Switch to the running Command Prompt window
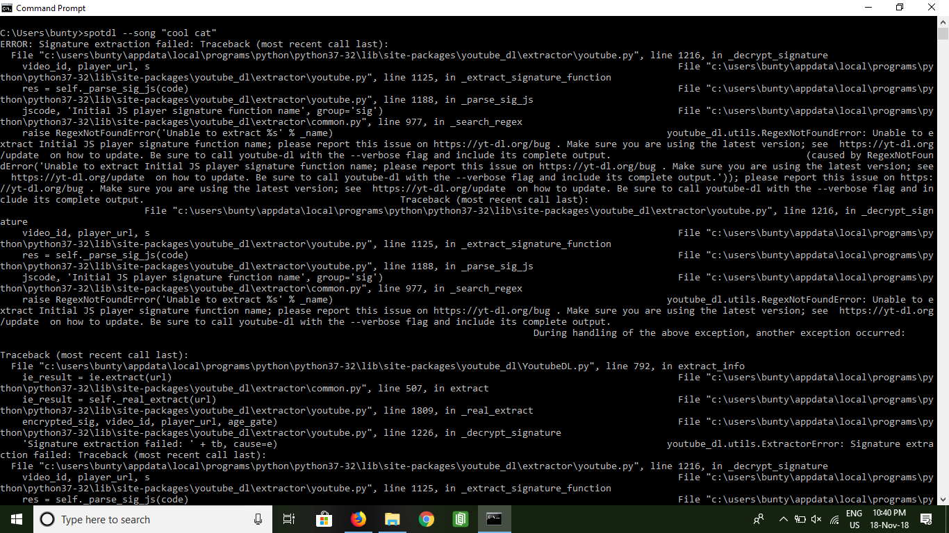Screen dimensions: 949x533 pos(494,518)
